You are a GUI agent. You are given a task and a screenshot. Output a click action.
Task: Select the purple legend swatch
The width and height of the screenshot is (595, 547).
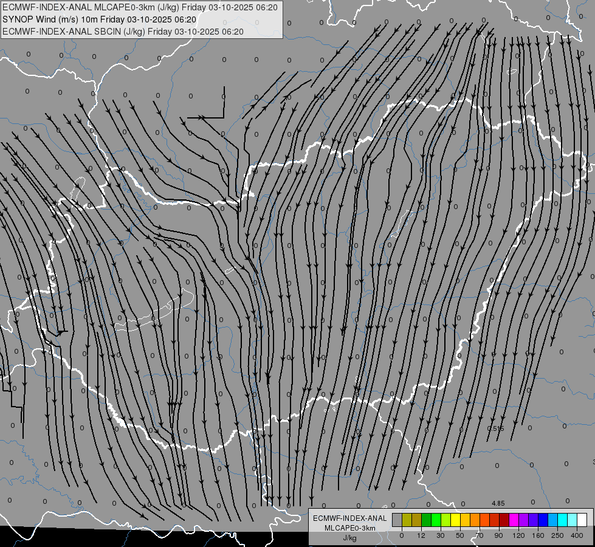click(524, 520)
